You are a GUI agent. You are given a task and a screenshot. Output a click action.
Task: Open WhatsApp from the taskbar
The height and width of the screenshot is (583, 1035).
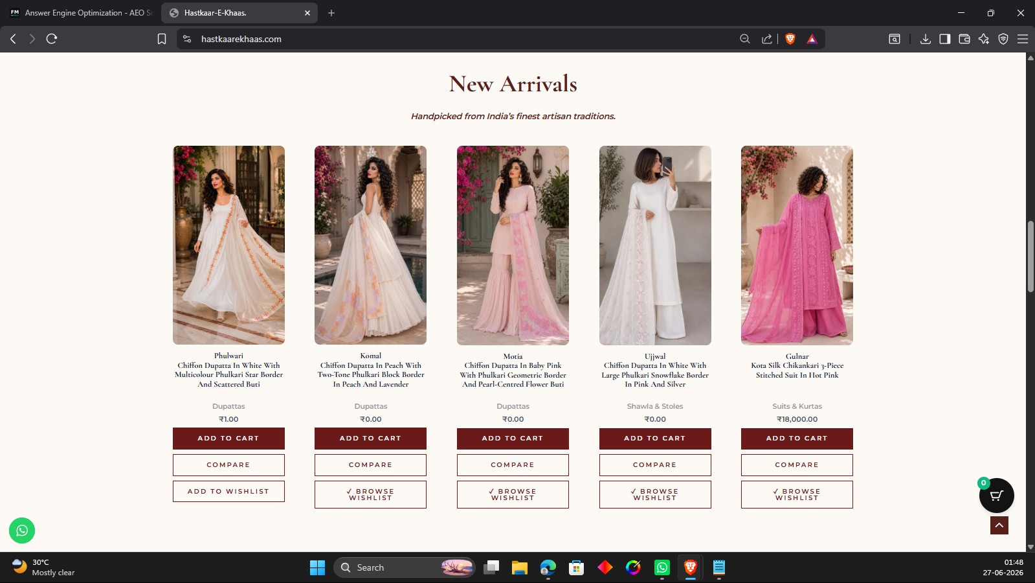click(x=662, y=567)
